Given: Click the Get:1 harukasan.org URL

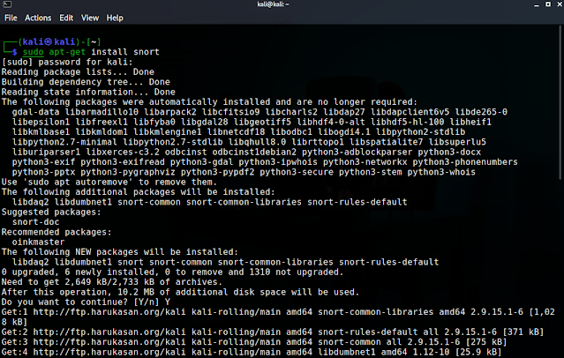Looking at the screenshot, I should tap(109, 312).
